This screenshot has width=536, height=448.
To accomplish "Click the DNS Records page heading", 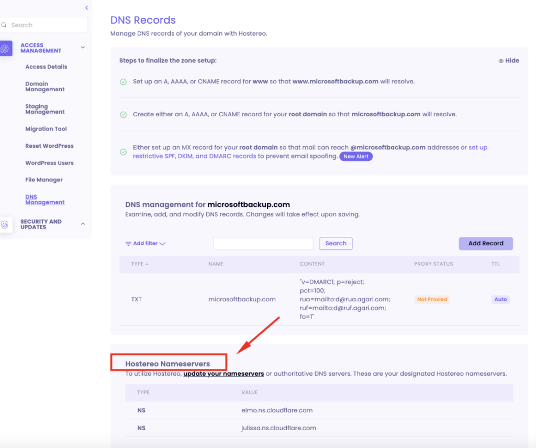I will coord(143,20).
